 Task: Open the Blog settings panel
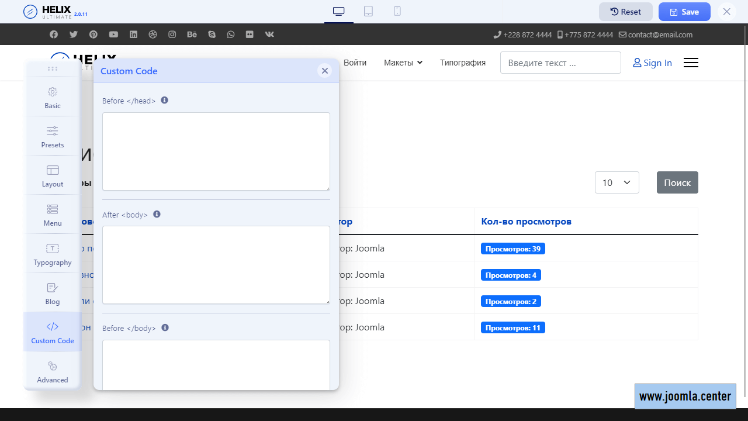point(53,294)
